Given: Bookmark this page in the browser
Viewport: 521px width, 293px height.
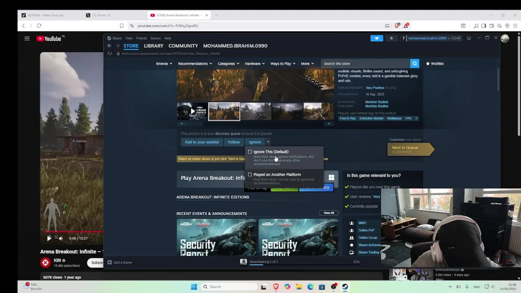Looking at the screenshot, I should coord(121,26).
